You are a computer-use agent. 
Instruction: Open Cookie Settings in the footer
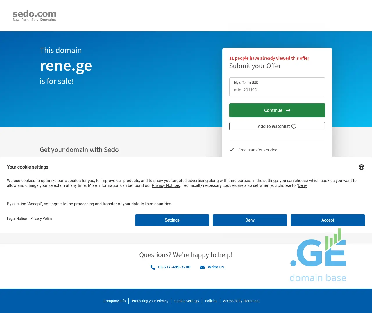pos(187,301)
